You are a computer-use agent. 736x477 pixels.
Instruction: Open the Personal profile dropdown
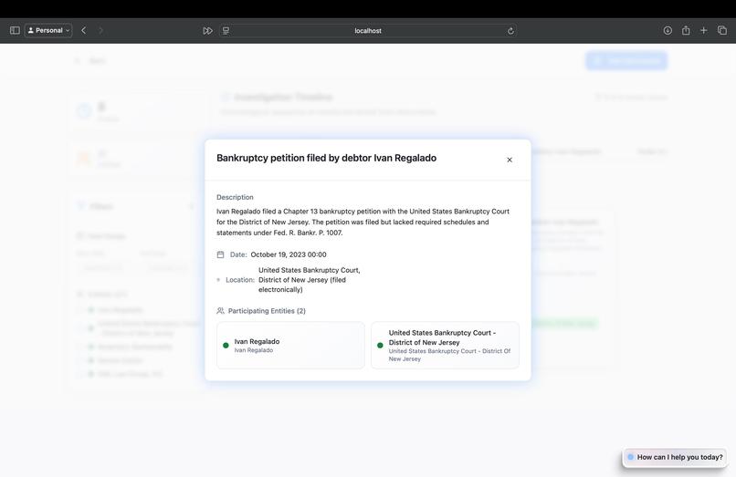pyautogui.click(x=48, y=30)
